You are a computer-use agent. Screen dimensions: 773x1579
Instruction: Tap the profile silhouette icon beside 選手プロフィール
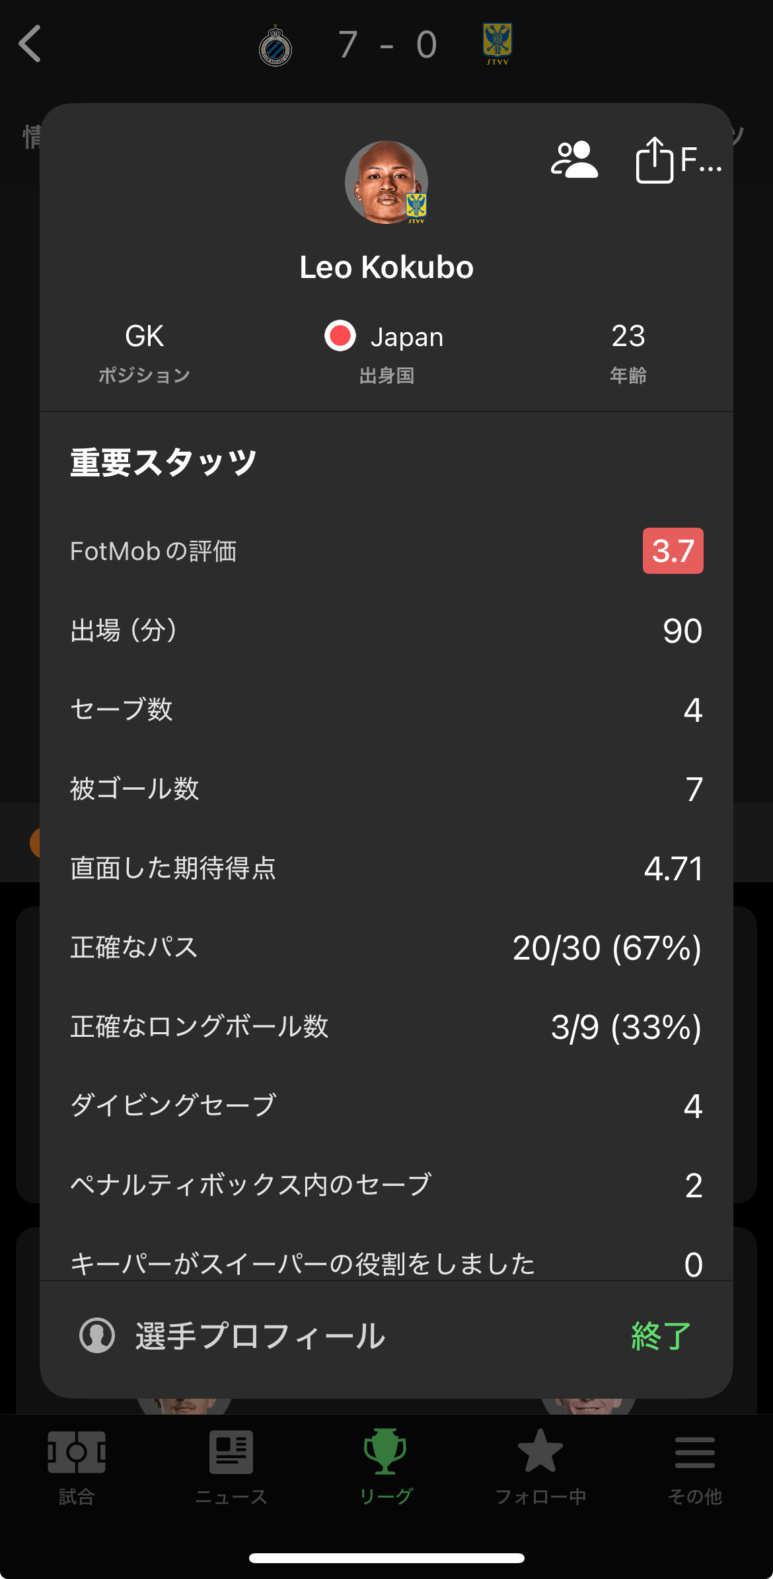click(97, 1335)
